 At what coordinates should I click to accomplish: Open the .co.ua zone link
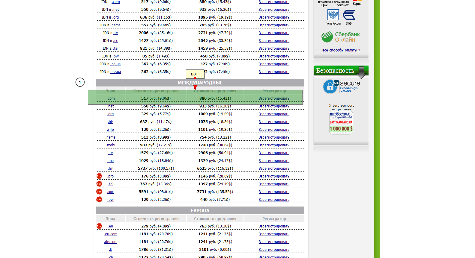115,64
